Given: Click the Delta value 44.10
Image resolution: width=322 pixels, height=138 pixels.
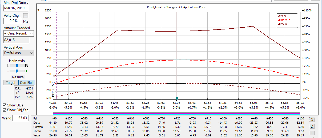Looking at the screenshot, I should [x=53, y=123].
